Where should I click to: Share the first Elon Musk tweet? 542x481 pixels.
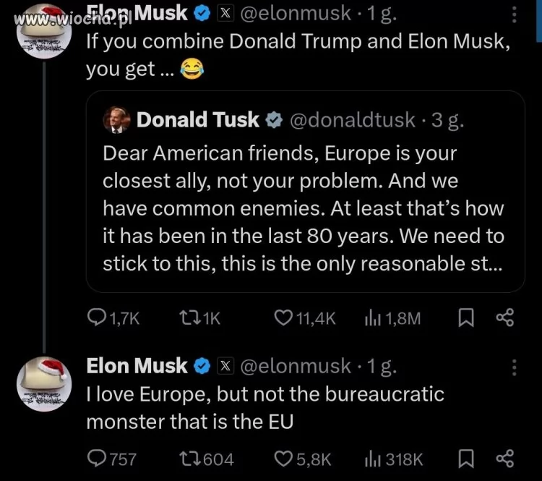pos(505,318)
